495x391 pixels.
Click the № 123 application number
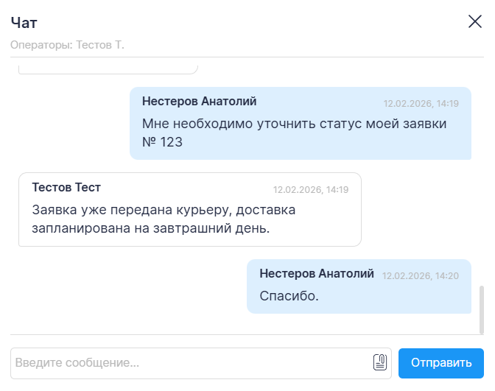[162, 143]
